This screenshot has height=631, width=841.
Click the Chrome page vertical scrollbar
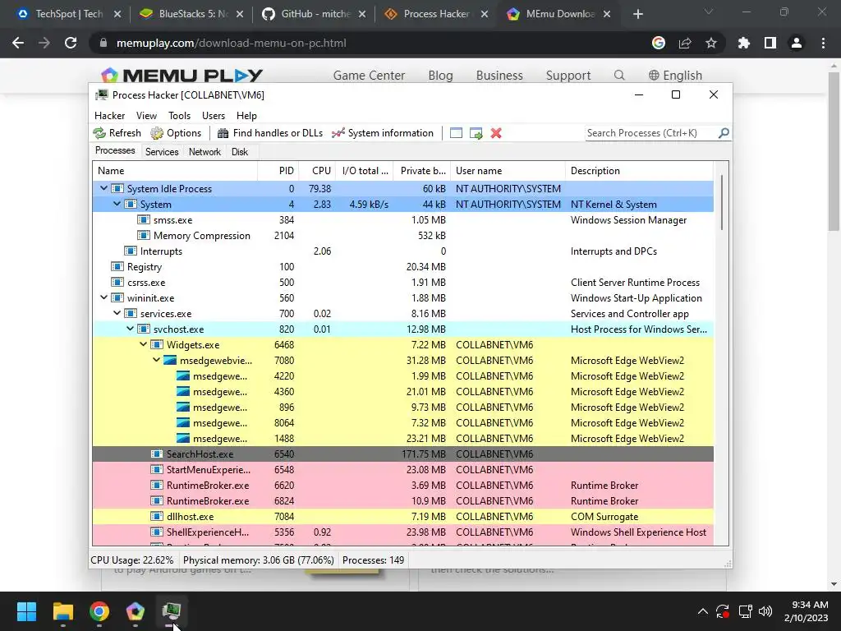coord(834,150)
